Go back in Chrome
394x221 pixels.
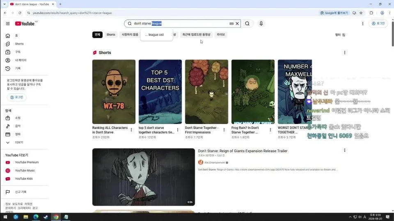[5, 13]
